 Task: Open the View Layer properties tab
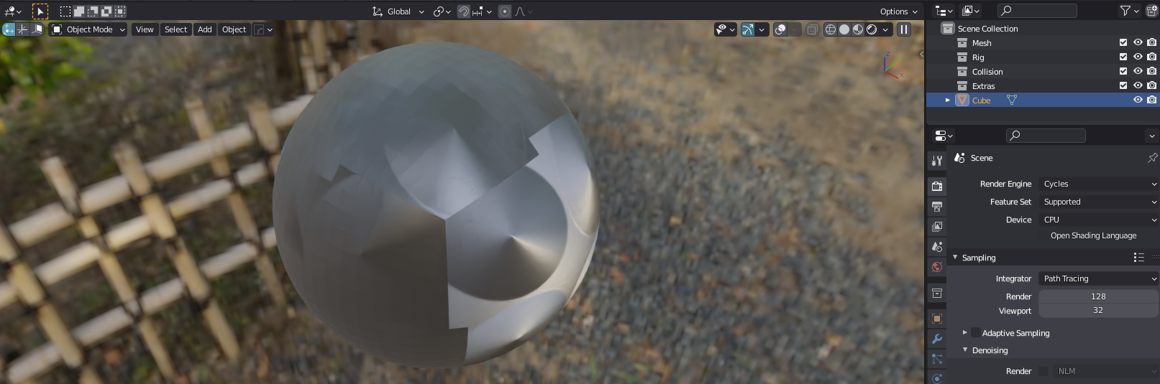click(936, 226)
